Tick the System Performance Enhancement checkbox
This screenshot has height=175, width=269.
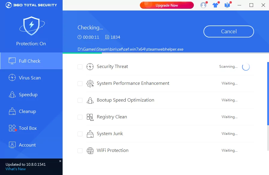[x=80, y=83]
